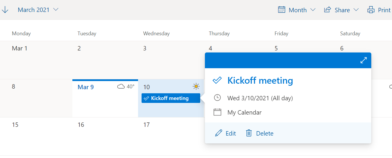Click the sun weather icon on March 10
Viewport: 392px width, 158px height.
tap(196, 86)
